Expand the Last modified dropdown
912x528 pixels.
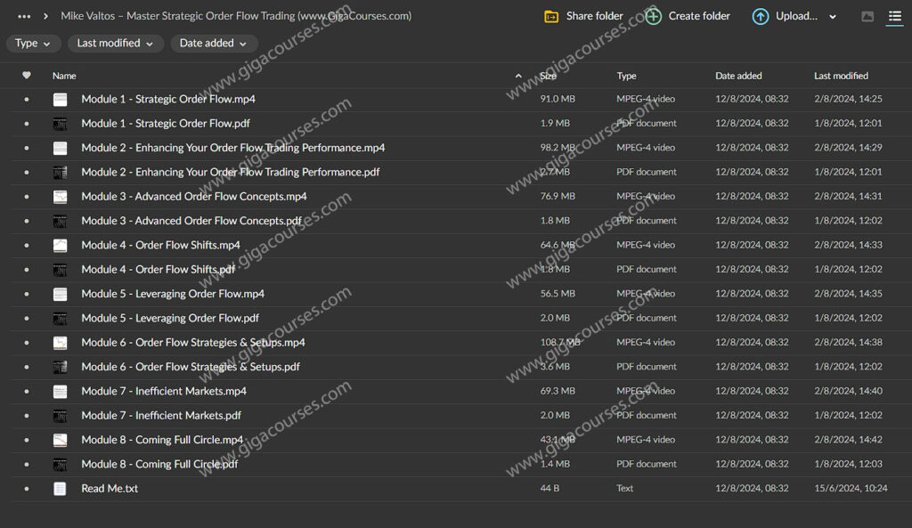point(115,43)
